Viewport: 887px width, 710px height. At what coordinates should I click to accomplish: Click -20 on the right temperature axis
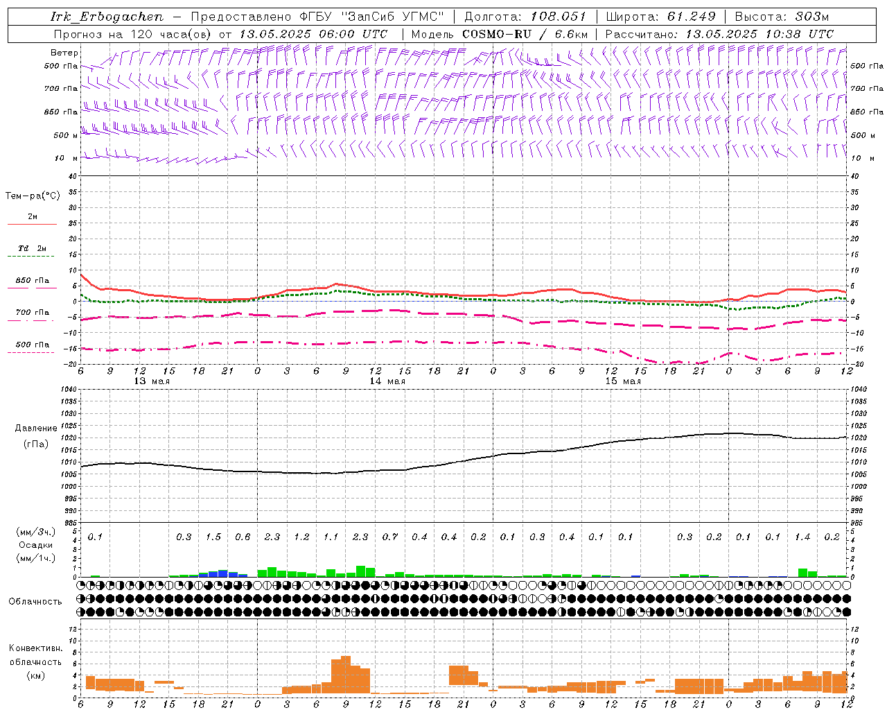pos(857,365)
